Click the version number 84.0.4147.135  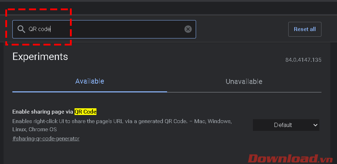click(303, 60)
